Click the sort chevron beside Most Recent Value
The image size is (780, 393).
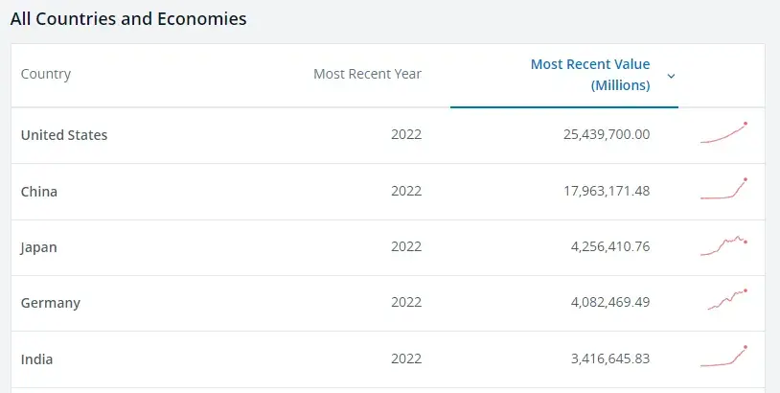[671, 76]
